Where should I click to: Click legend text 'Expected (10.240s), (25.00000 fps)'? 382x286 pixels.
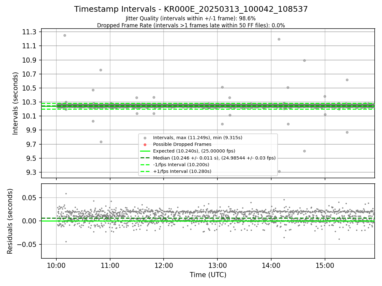194,151
